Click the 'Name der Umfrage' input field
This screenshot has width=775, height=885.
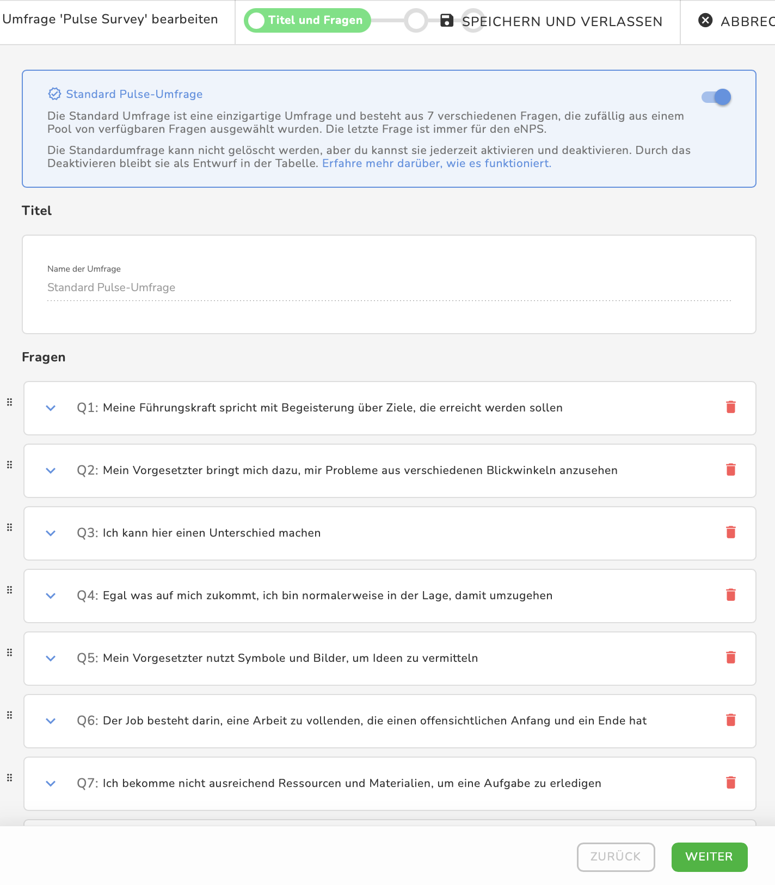coord(389,287)
